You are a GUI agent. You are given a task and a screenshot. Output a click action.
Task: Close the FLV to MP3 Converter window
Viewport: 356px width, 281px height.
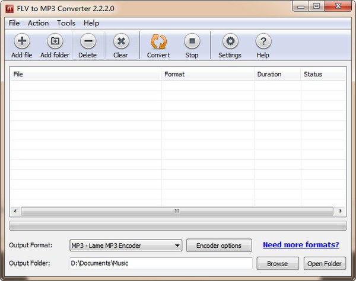point(338,7)
